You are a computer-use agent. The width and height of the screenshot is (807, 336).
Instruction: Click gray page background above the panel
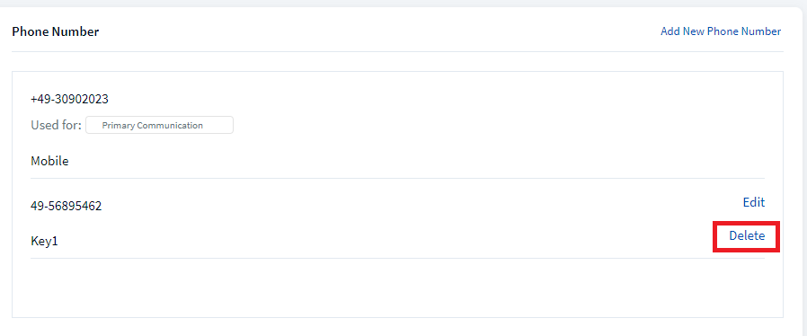pos(403,3)
